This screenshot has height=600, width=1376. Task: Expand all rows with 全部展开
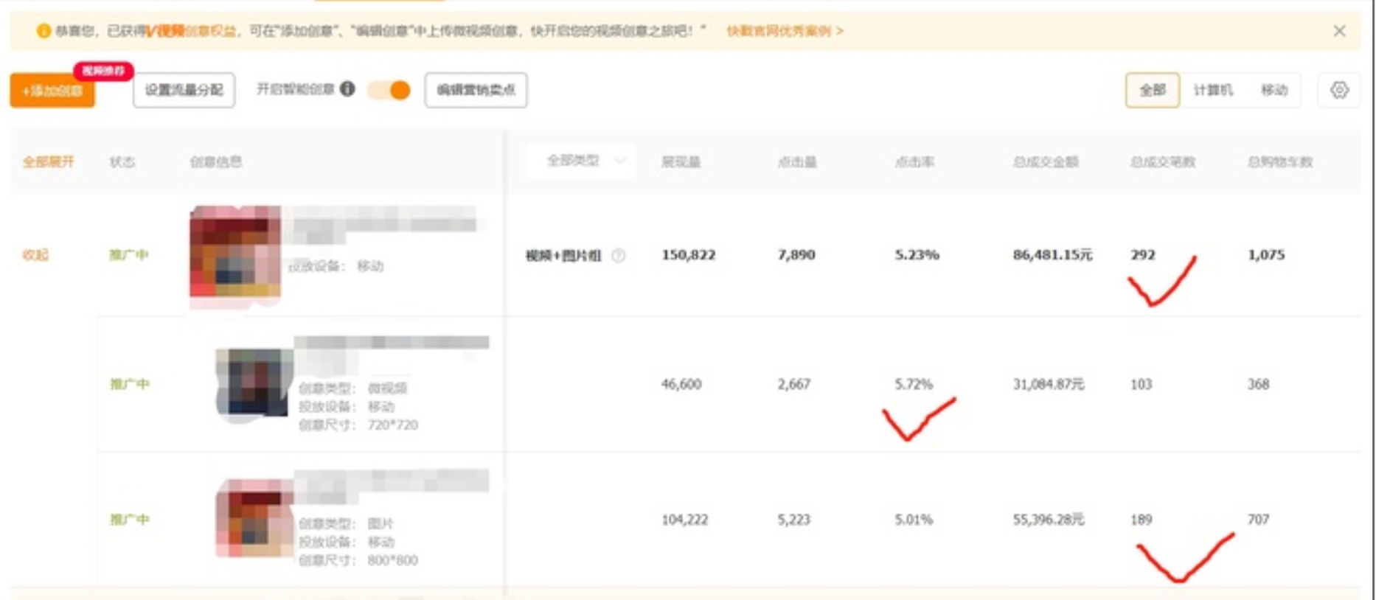coord(49,161)
